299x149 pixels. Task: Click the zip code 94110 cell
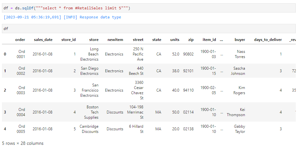pos(188,90)
